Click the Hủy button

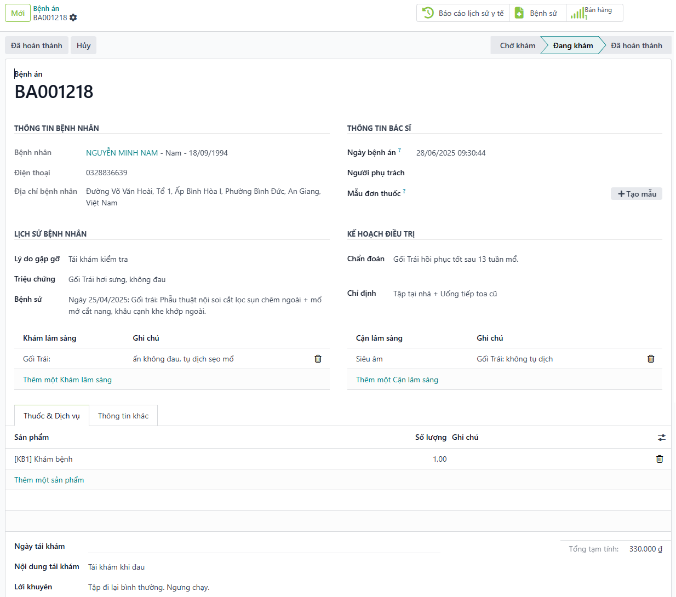point(84,45)
